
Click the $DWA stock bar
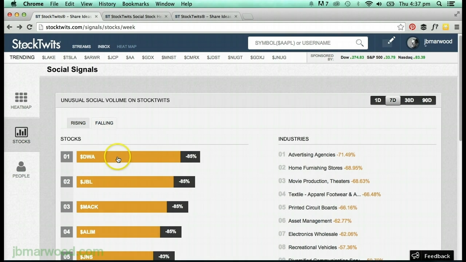point(138,156)
